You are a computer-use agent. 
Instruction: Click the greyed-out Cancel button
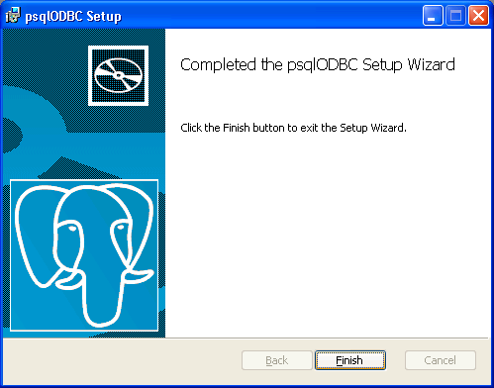point(441,360)
